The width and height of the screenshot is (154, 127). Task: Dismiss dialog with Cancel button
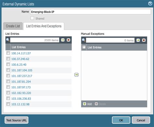coord(141,120)
